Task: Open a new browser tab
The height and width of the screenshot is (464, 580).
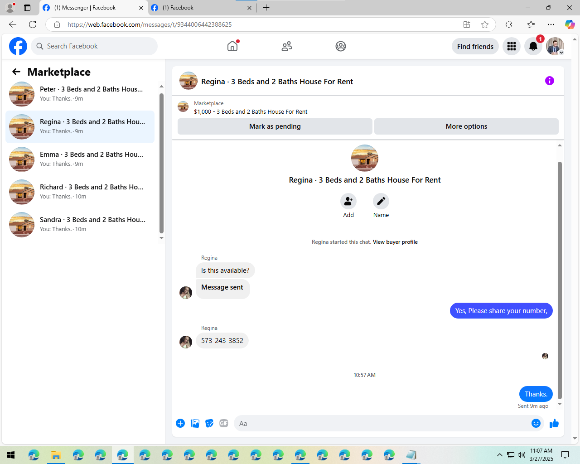Action: (x=266, y=8)
